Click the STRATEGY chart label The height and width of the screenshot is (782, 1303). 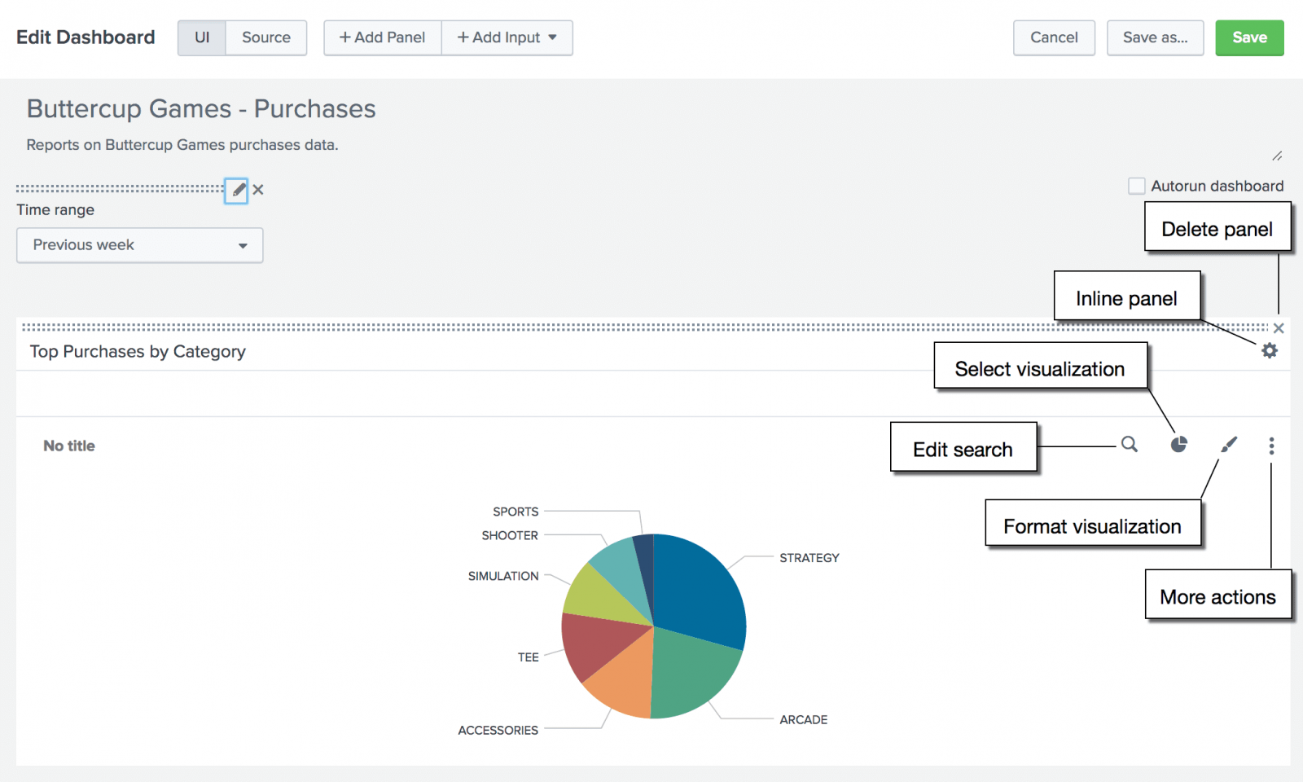(x=809, y=558)
